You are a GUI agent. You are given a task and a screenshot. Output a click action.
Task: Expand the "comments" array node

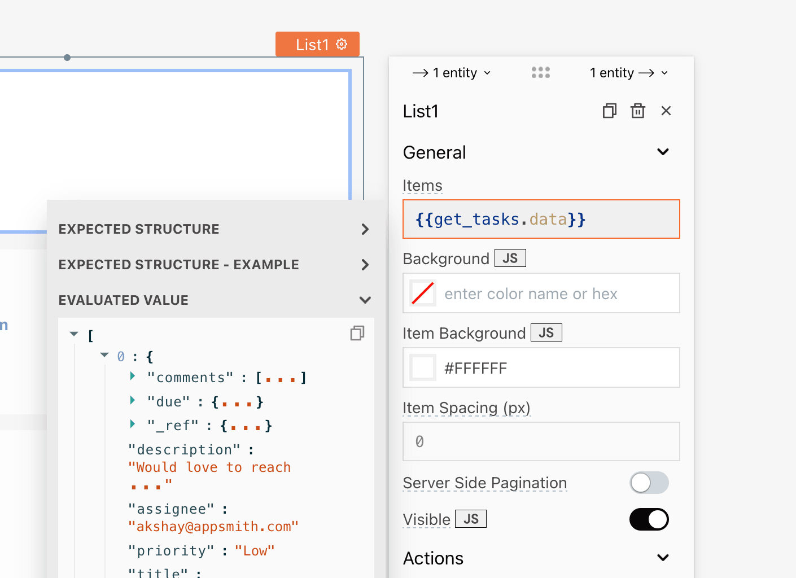133,376
